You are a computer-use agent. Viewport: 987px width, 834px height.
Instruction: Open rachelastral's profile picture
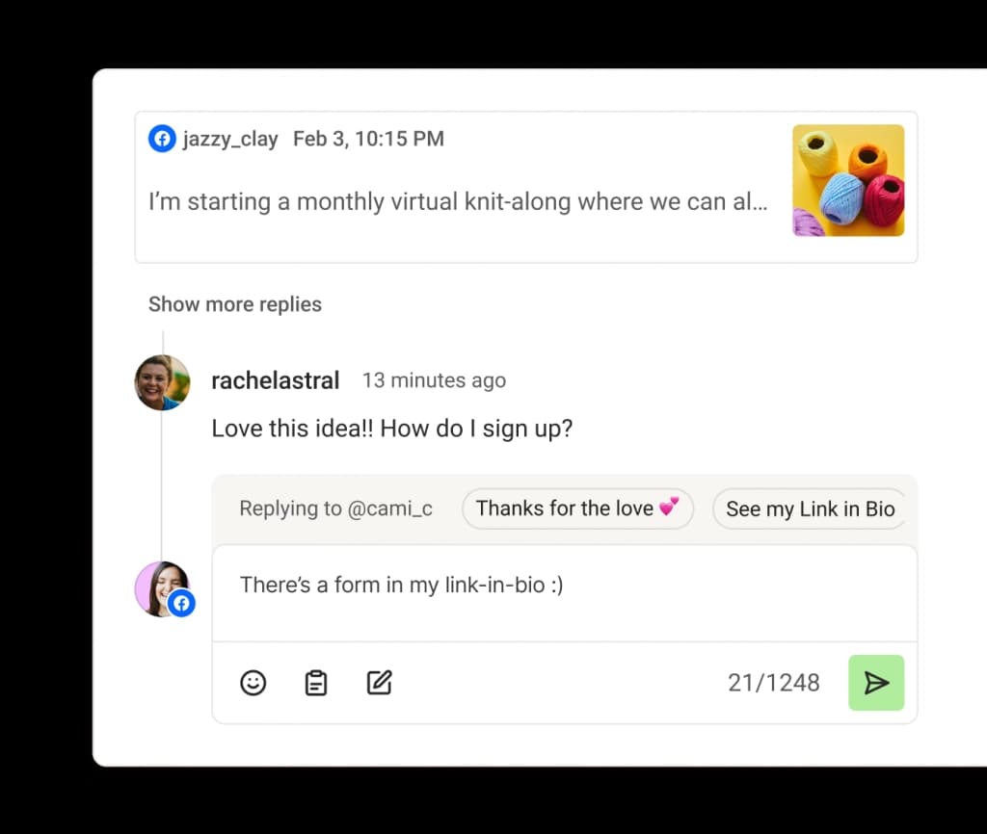[x=161, y=382]
